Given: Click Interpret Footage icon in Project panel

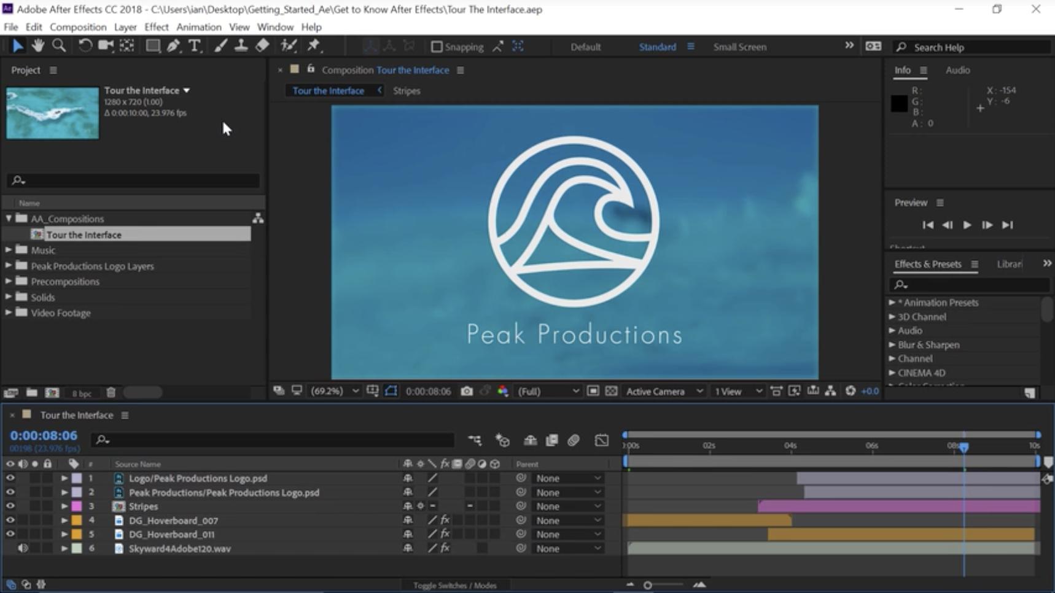Looking at the screenshot, I should pos(11,392).
